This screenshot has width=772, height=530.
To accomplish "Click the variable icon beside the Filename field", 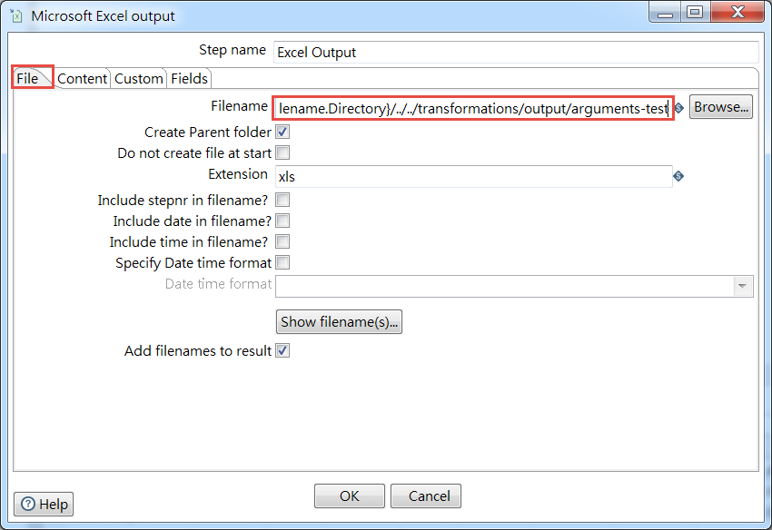I will coord(679,108).
